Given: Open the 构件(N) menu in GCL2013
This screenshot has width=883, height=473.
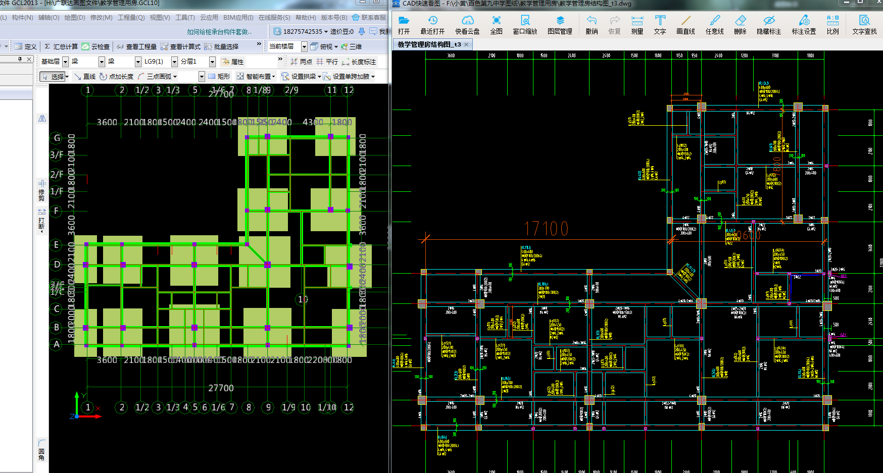Looking at the screenshot, I should [22, 17].
